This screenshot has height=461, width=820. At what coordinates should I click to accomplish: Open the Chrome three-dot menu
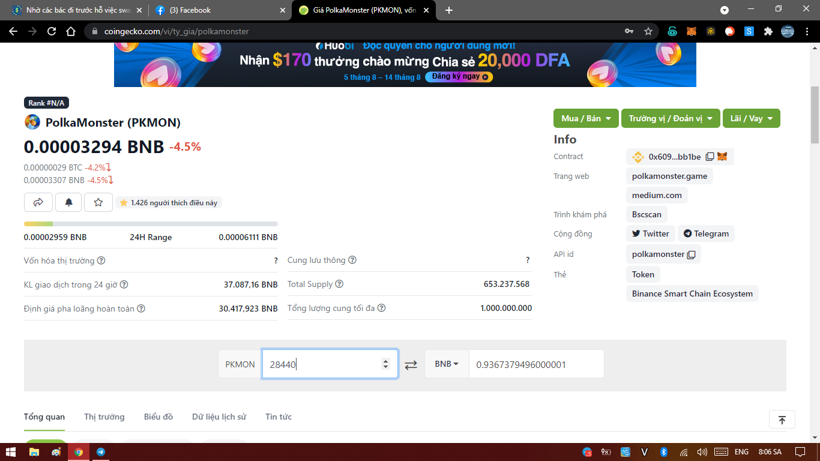click(x=807, y=31)
